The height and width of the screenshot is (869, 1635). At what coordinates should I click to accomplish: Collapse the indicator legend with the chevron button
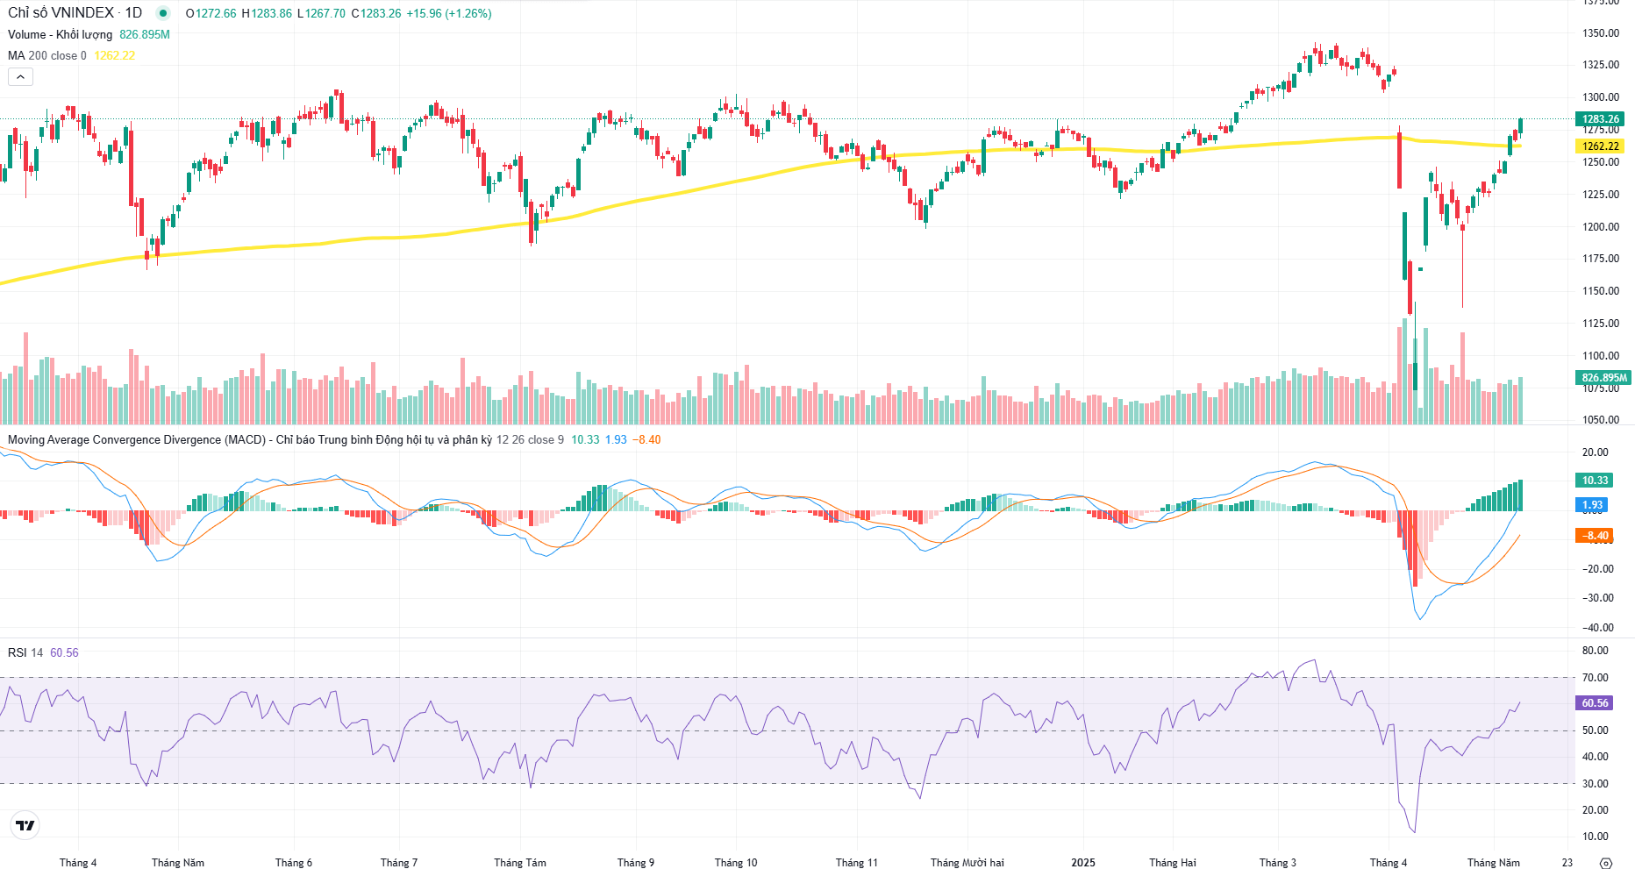[20, 77]
